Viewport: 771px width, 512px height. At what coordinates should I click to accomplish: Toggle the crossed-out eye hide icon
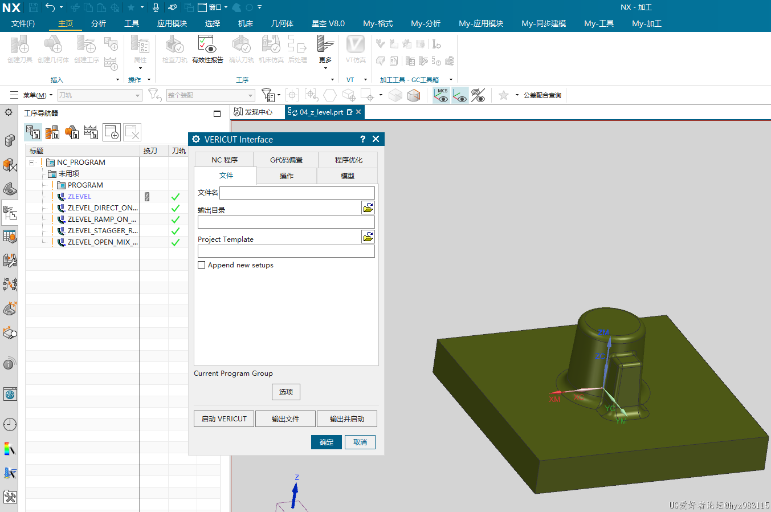click(x=478, y=95)
